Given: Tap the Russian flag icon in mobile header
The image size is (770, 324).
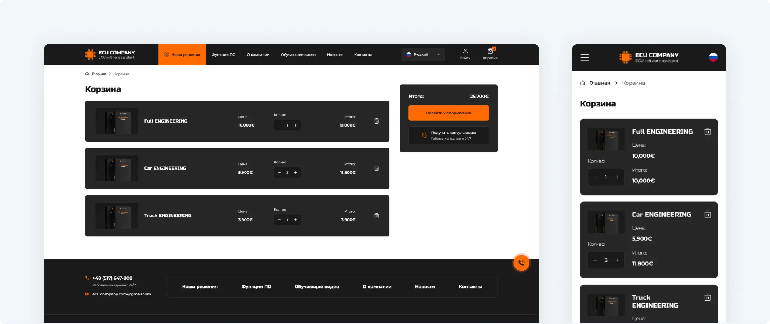Looking at the screenshot, I should pyautogui.click(x=713, y=57).
